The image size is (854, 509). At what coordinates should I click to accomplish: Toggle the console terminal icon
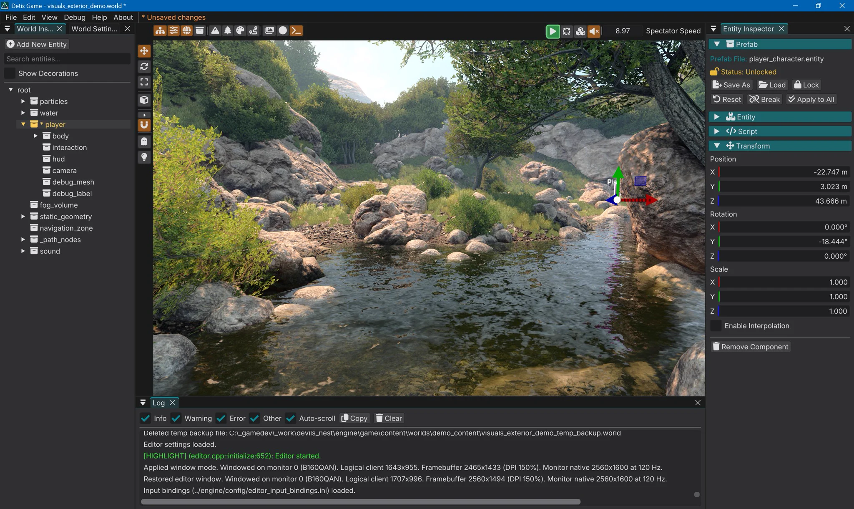tap(296, 30)
